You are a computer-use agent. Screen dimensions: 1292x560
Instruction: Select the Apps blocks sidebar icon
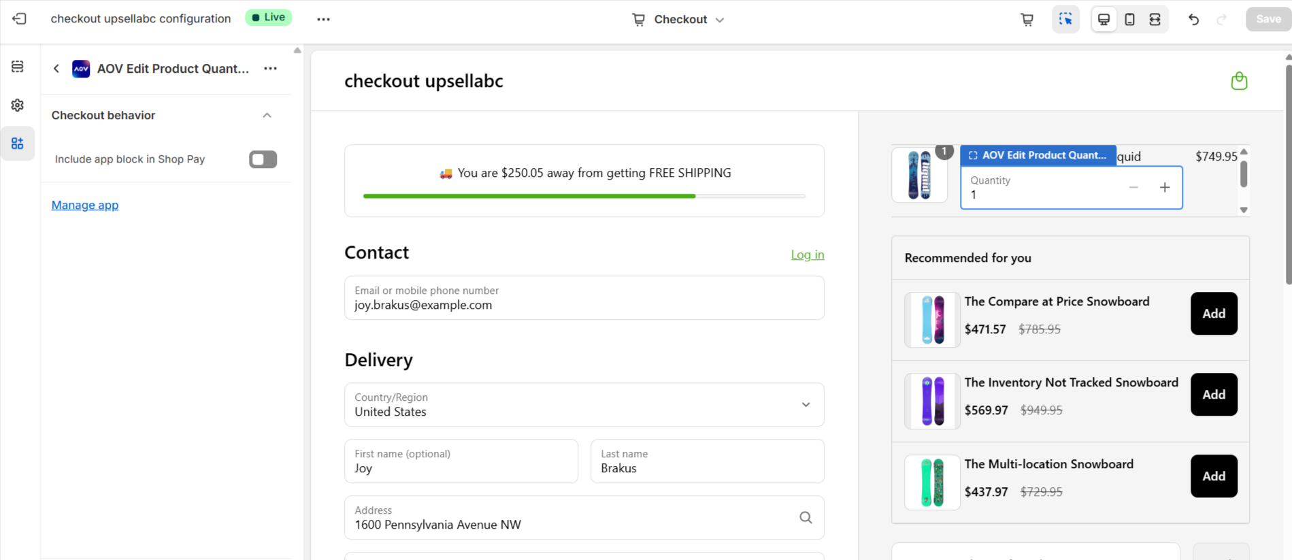18,144
